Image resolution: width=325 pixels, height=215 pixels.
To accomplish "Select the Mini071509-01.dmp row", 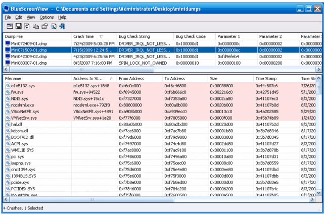I will pyautogui.click(x=163, y=50).
